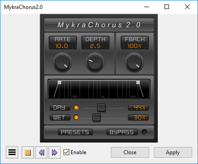Click the FBACK knob
198x164 pixels.
(x=134, y=62)
